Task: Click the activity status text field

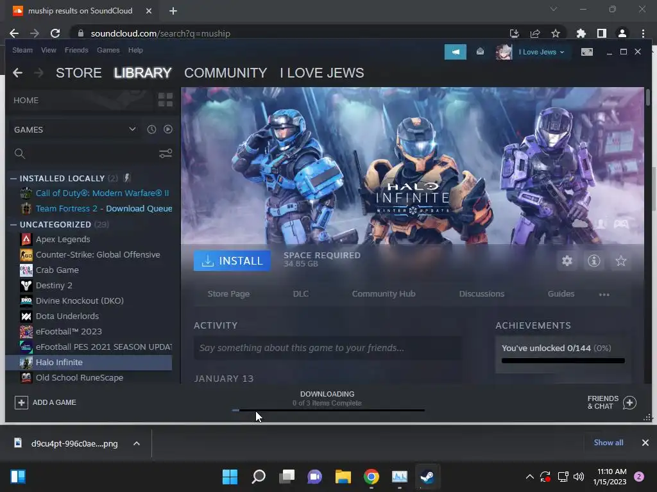Action: point(327,348)
